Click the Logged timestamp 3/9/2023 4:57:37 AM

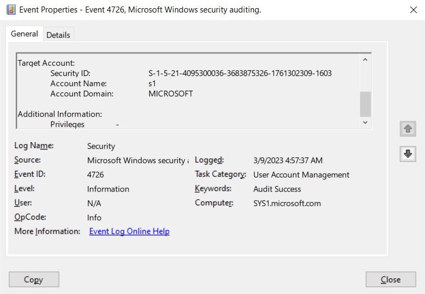tap(288, 160)
